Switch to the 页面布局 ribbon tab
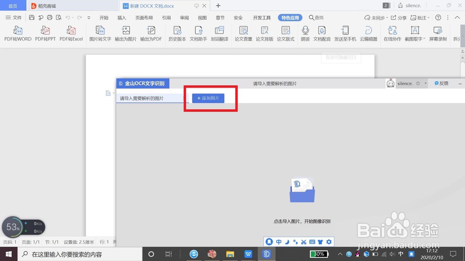The image size is (465, 261). click(x=144, y=18)
